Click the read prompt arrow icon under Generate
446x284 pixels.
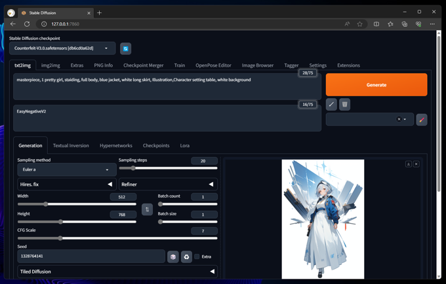click(x=331, y=105)
